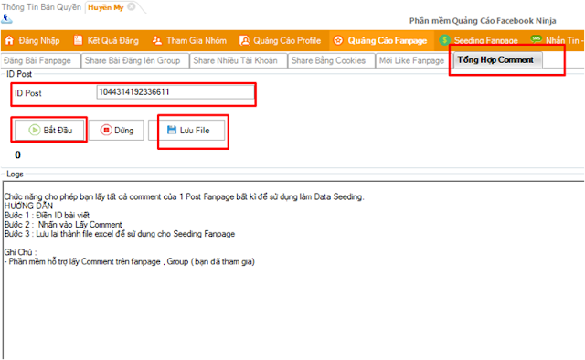
Task: Stop with the Dừng button
Action: point(116,130)
